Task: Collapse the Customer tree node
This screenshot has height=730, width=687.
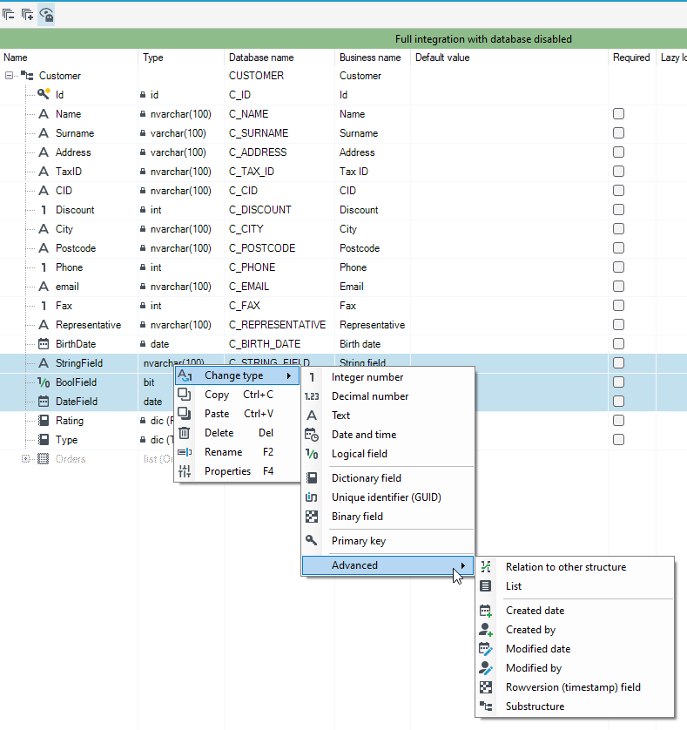Action: tap(9, 76)
